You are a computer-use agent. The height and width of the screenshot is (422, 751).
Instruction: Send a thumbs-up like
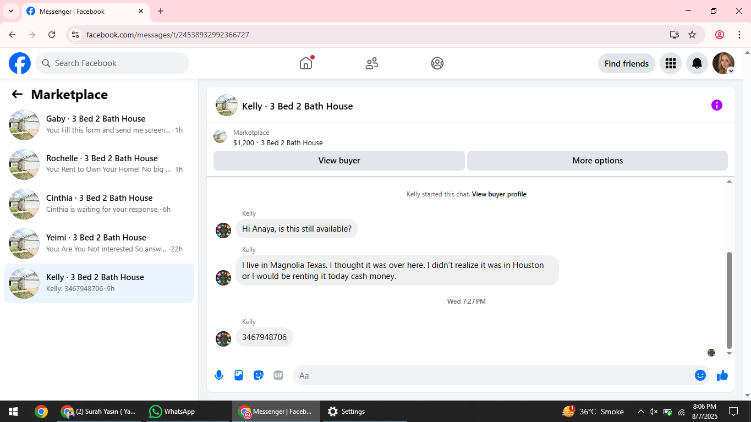pyautogui.click(x=722, y=375)
